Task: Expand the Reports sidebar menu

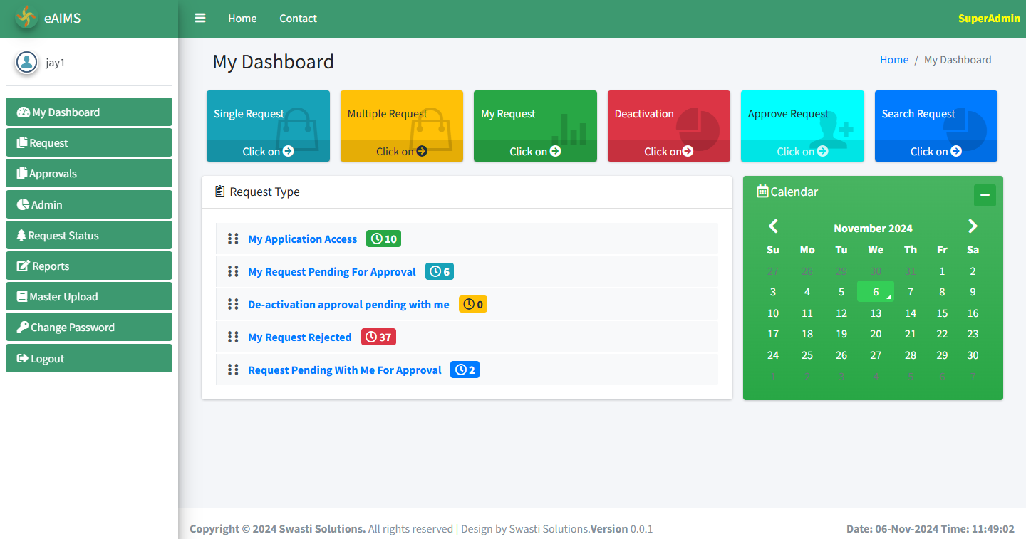Action: 89,266
